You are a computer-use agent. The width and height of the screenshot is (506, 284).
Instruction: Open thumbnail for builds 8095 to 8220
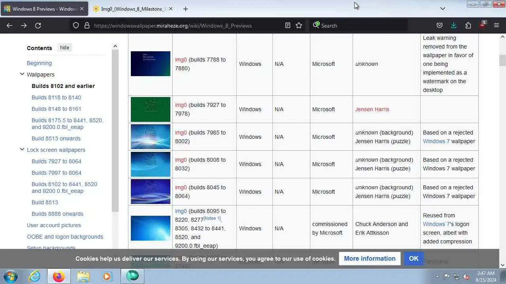[151, 228]
